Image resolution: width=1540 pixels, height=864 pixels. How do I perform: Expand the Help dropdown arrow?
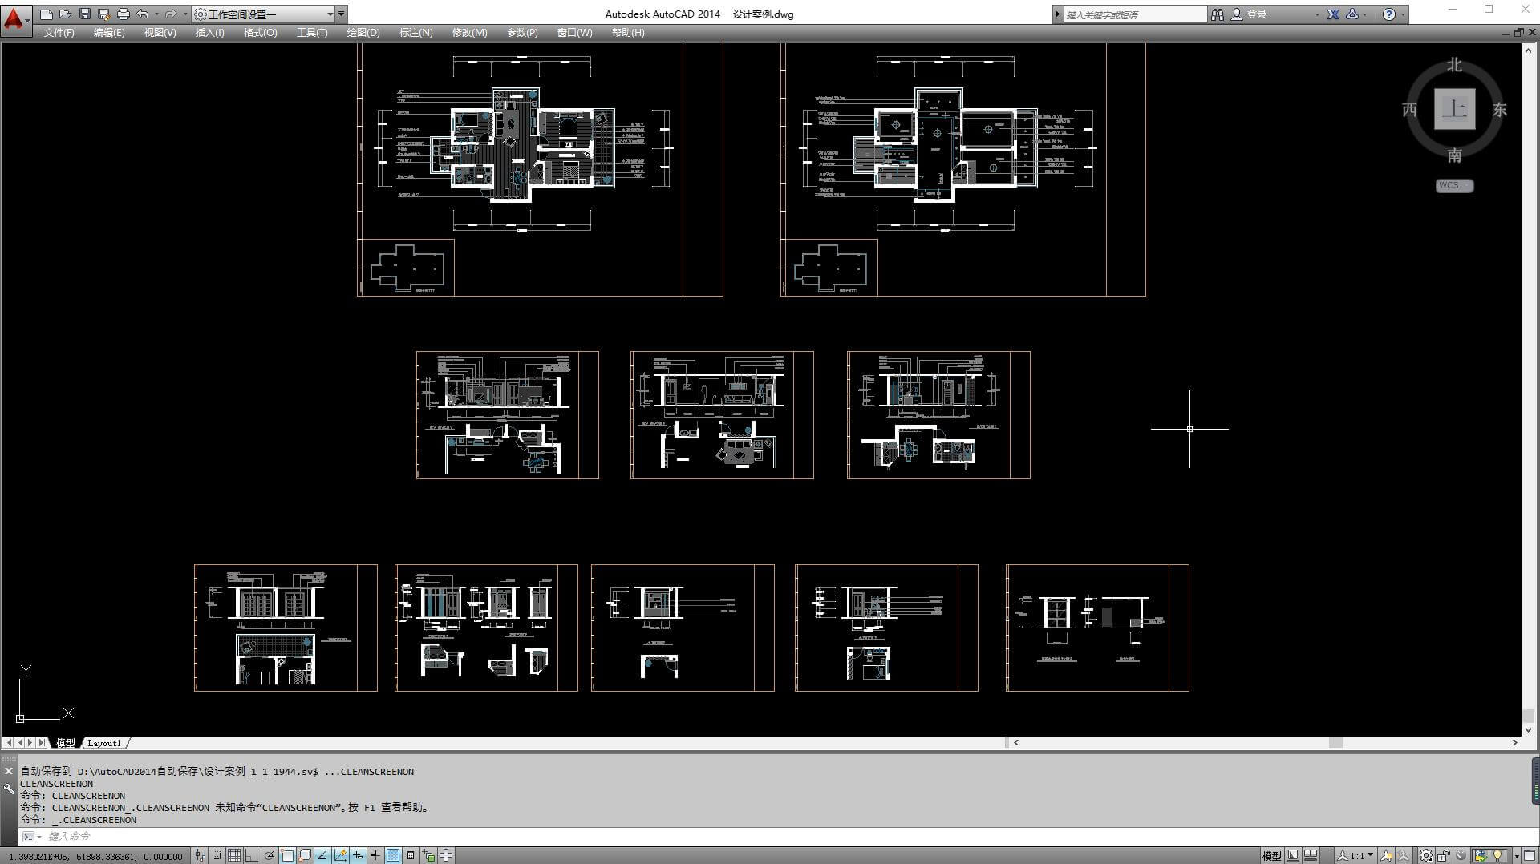click(x=1403, y=14)
